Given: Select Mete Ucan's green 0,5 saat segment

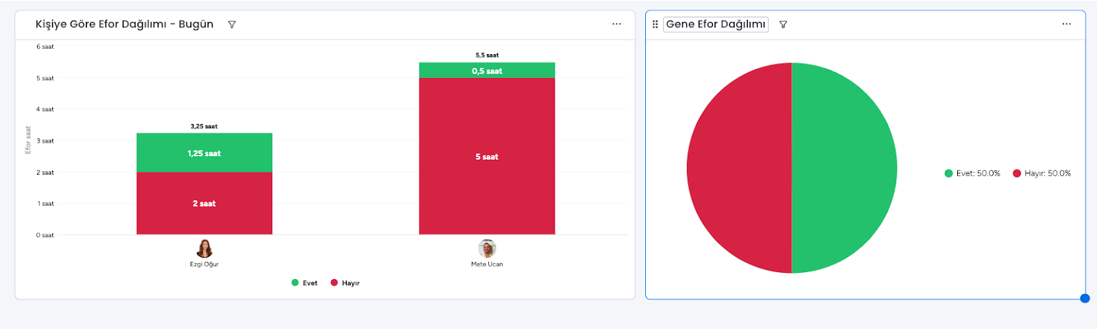Looking at the screenshot, I should [x=487, y=71].
